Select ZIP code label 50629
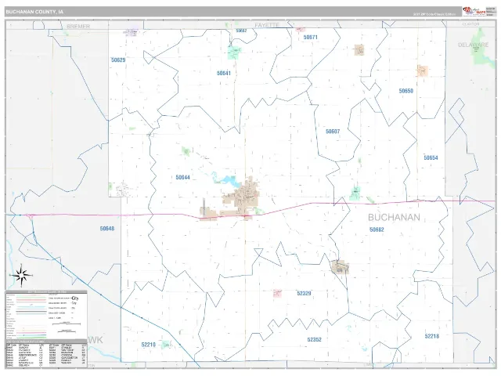Screen dimensions: 501x376 click(118, 60)
